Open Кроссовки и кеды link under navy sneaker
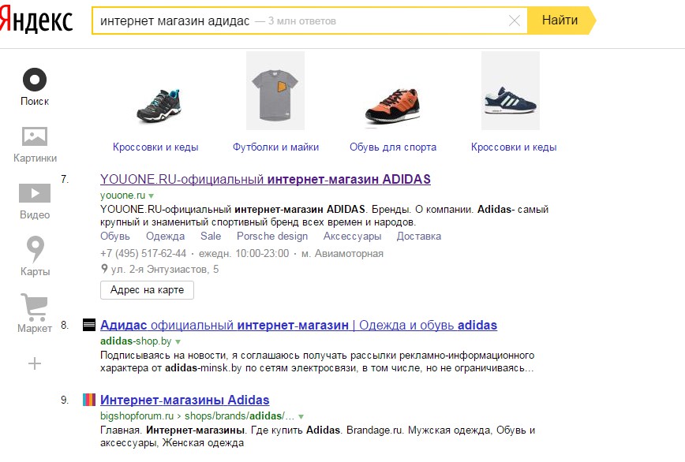The width and height of the screenshot is (685, 462). click(514, 147)
